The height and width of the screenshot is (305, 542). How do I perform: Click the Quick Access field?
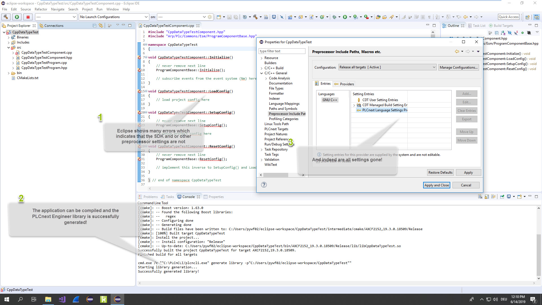tap(509, 17)
